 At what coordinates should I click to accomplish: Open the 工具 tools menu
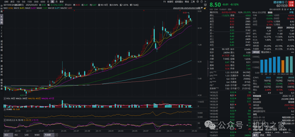(x=193, y=2)
